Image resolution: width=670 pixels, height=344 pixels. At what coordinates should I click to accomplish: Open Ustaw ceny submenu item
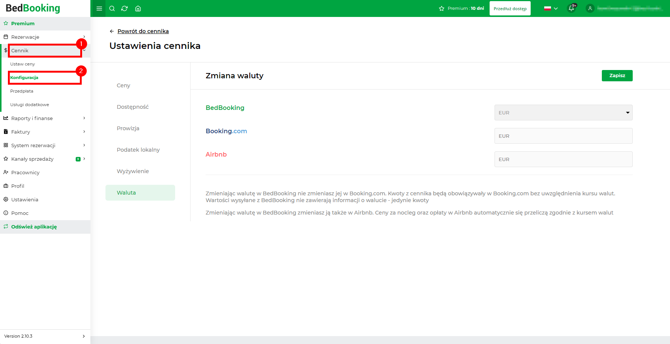click(23, 64)
